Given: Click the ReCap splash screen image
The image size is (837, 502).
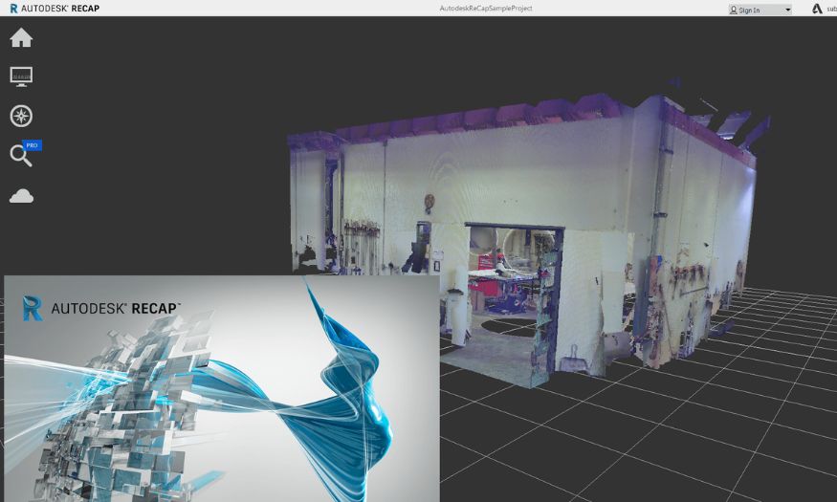Looking at the screenshot, I should click(x=222, y=388).
